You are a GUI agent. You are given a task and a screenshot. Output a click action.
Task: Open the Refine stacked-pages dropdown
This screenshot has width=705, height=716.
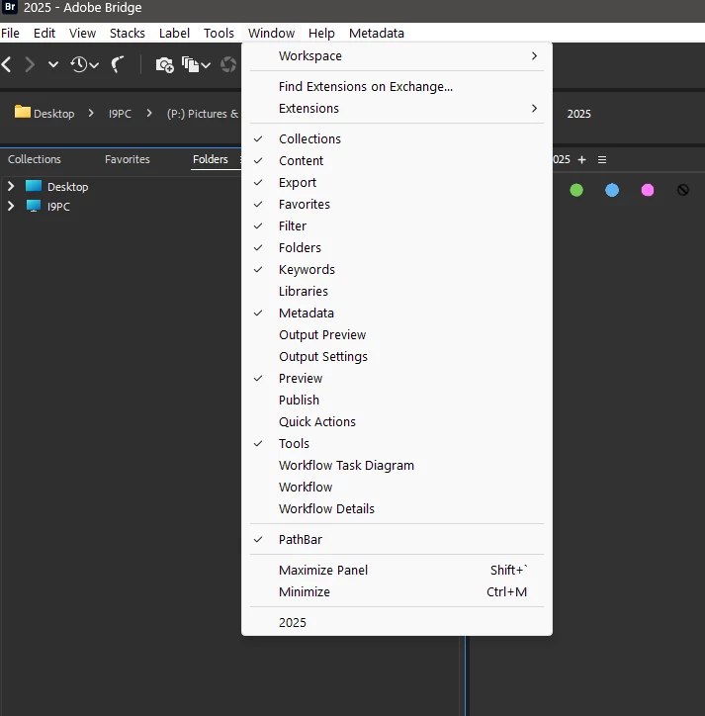coord(196,65)
